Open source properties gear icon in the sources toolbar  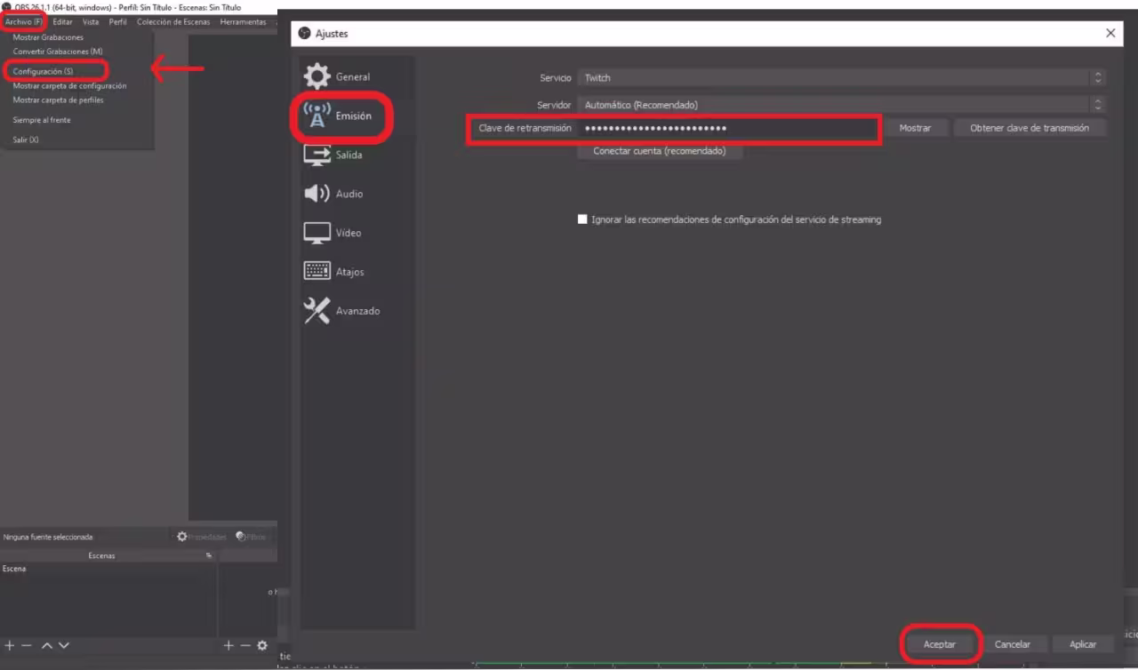click(262, 645)
